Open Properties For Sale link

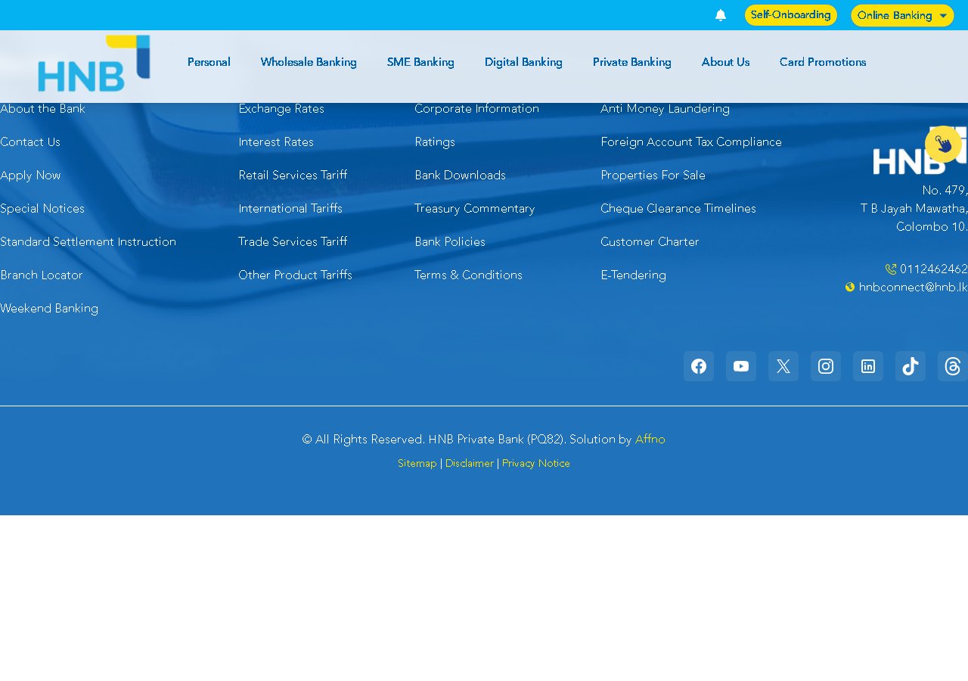click(x=653, y=176)
